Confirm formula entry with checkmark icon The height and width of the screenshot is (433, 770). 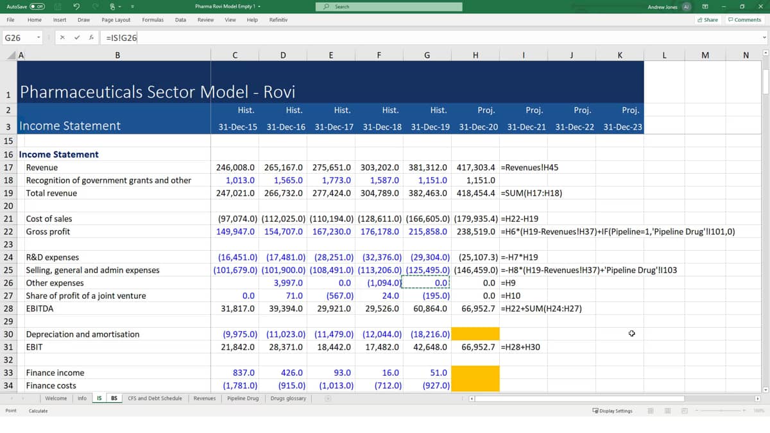76,38
